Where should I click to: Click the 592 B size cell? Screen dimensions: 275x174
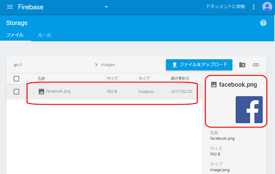(x=112, y=91)
